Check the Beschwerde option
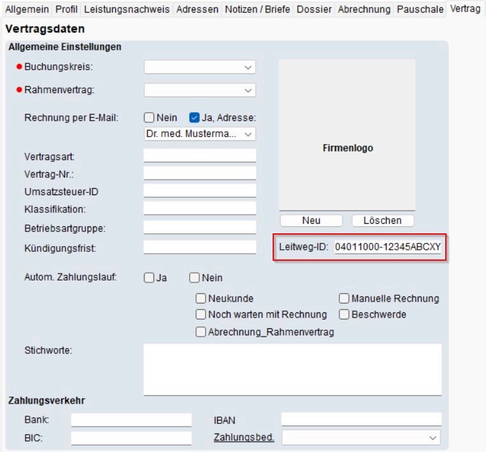486x452 pixels. coord(344,314)
